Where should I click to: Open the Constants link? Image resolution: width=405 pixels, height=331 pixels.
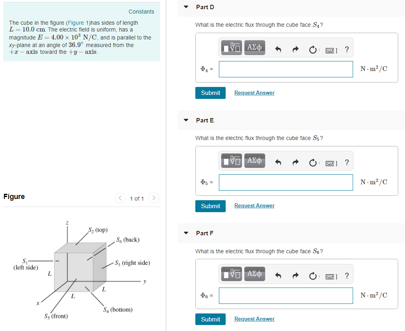pyautogui.click(x=141, y=12)
